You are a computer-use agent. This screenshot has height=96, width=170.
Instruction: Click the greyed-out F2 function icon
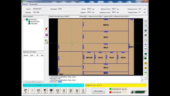32,91
